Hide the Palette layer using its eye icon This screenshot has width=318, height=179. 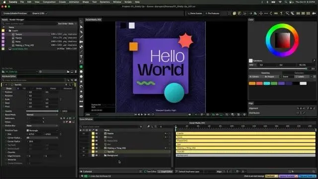[83, 133]
